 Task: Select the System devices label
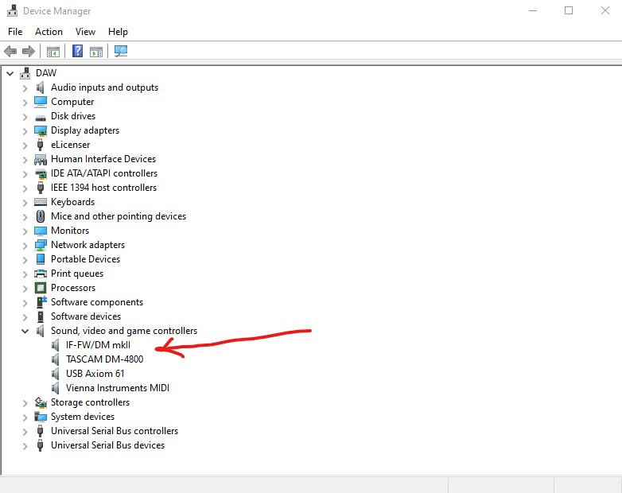[83, 417]
